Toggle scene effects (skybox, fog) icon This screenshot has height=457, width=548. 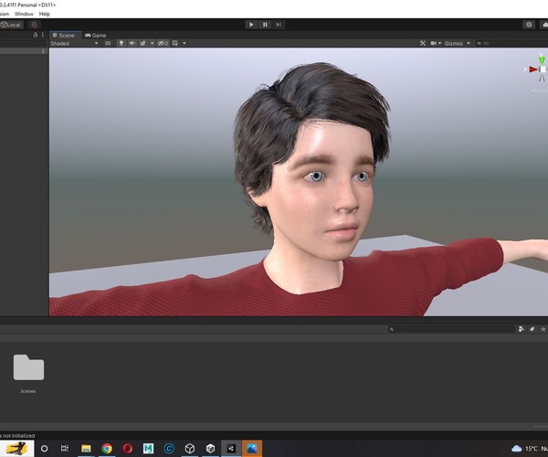click(x=143, y=43)
